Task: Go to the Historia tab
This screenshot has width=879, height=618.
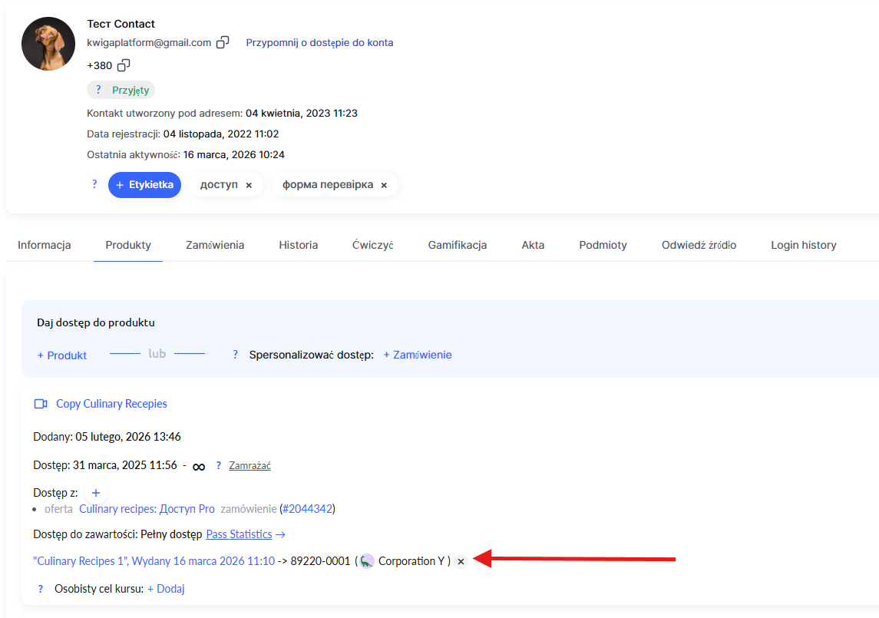Action: point(298,245)
